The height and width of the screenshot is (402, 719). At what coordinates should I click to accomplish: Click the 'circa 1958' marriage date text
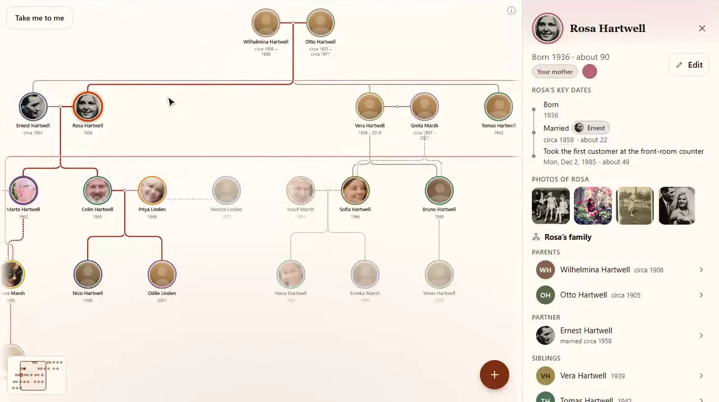pyautogui.click(x=558, y=140)
